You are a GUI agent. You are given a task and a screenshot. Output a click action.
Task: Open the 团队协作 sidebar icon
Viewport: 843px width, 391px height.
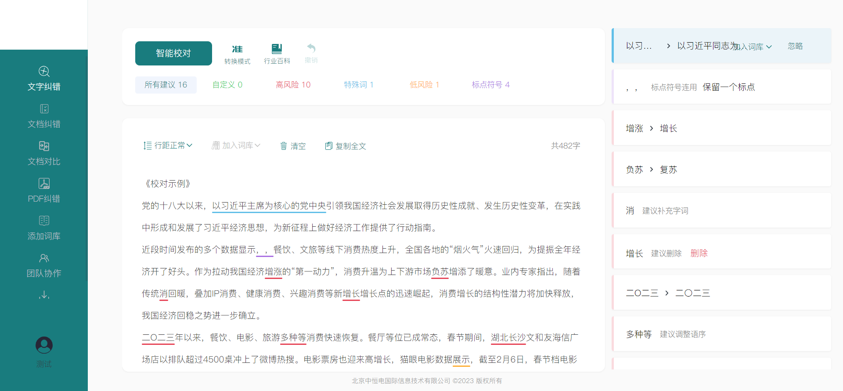[x=44, y=258]
